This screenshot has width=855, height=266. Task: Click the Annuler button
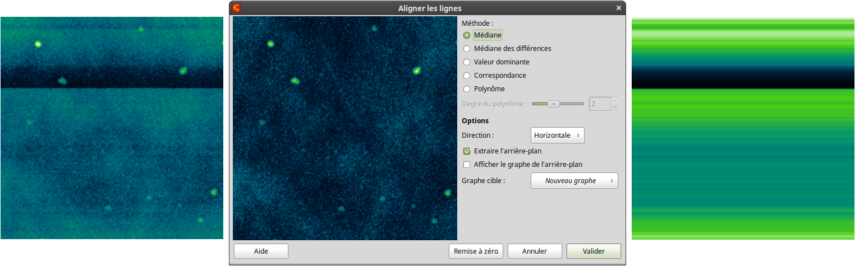pos(534,251)
